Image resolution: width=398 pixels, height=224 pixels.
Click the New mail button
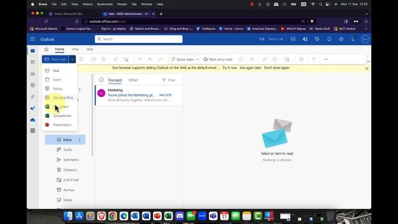(x=55, y=60)
